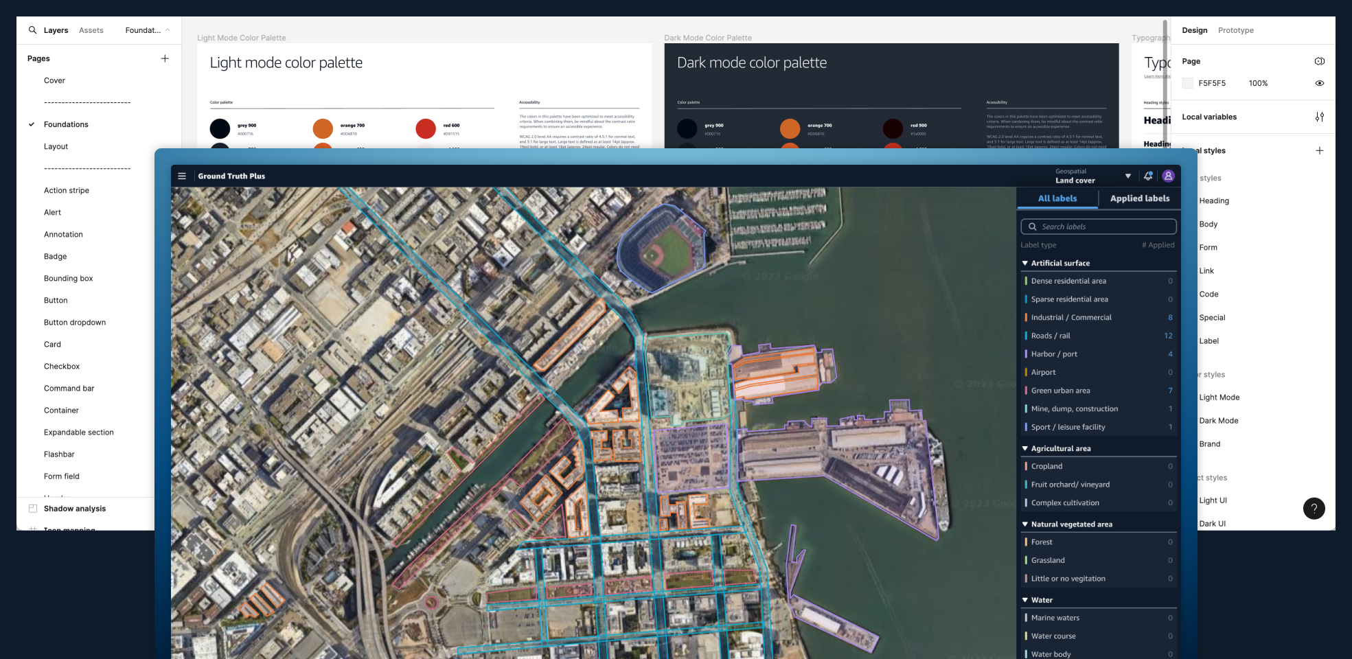Screen dimensions: 1352x659
Task: Open notifications bell in Ground Truth Plus
Action: (x=1148, y=176)
